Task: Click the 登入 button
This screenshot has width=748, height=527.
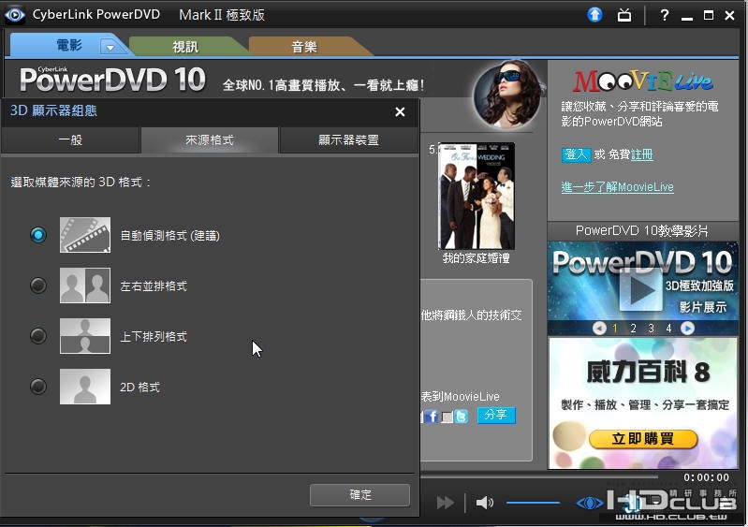Action: (x=577, y=154)
